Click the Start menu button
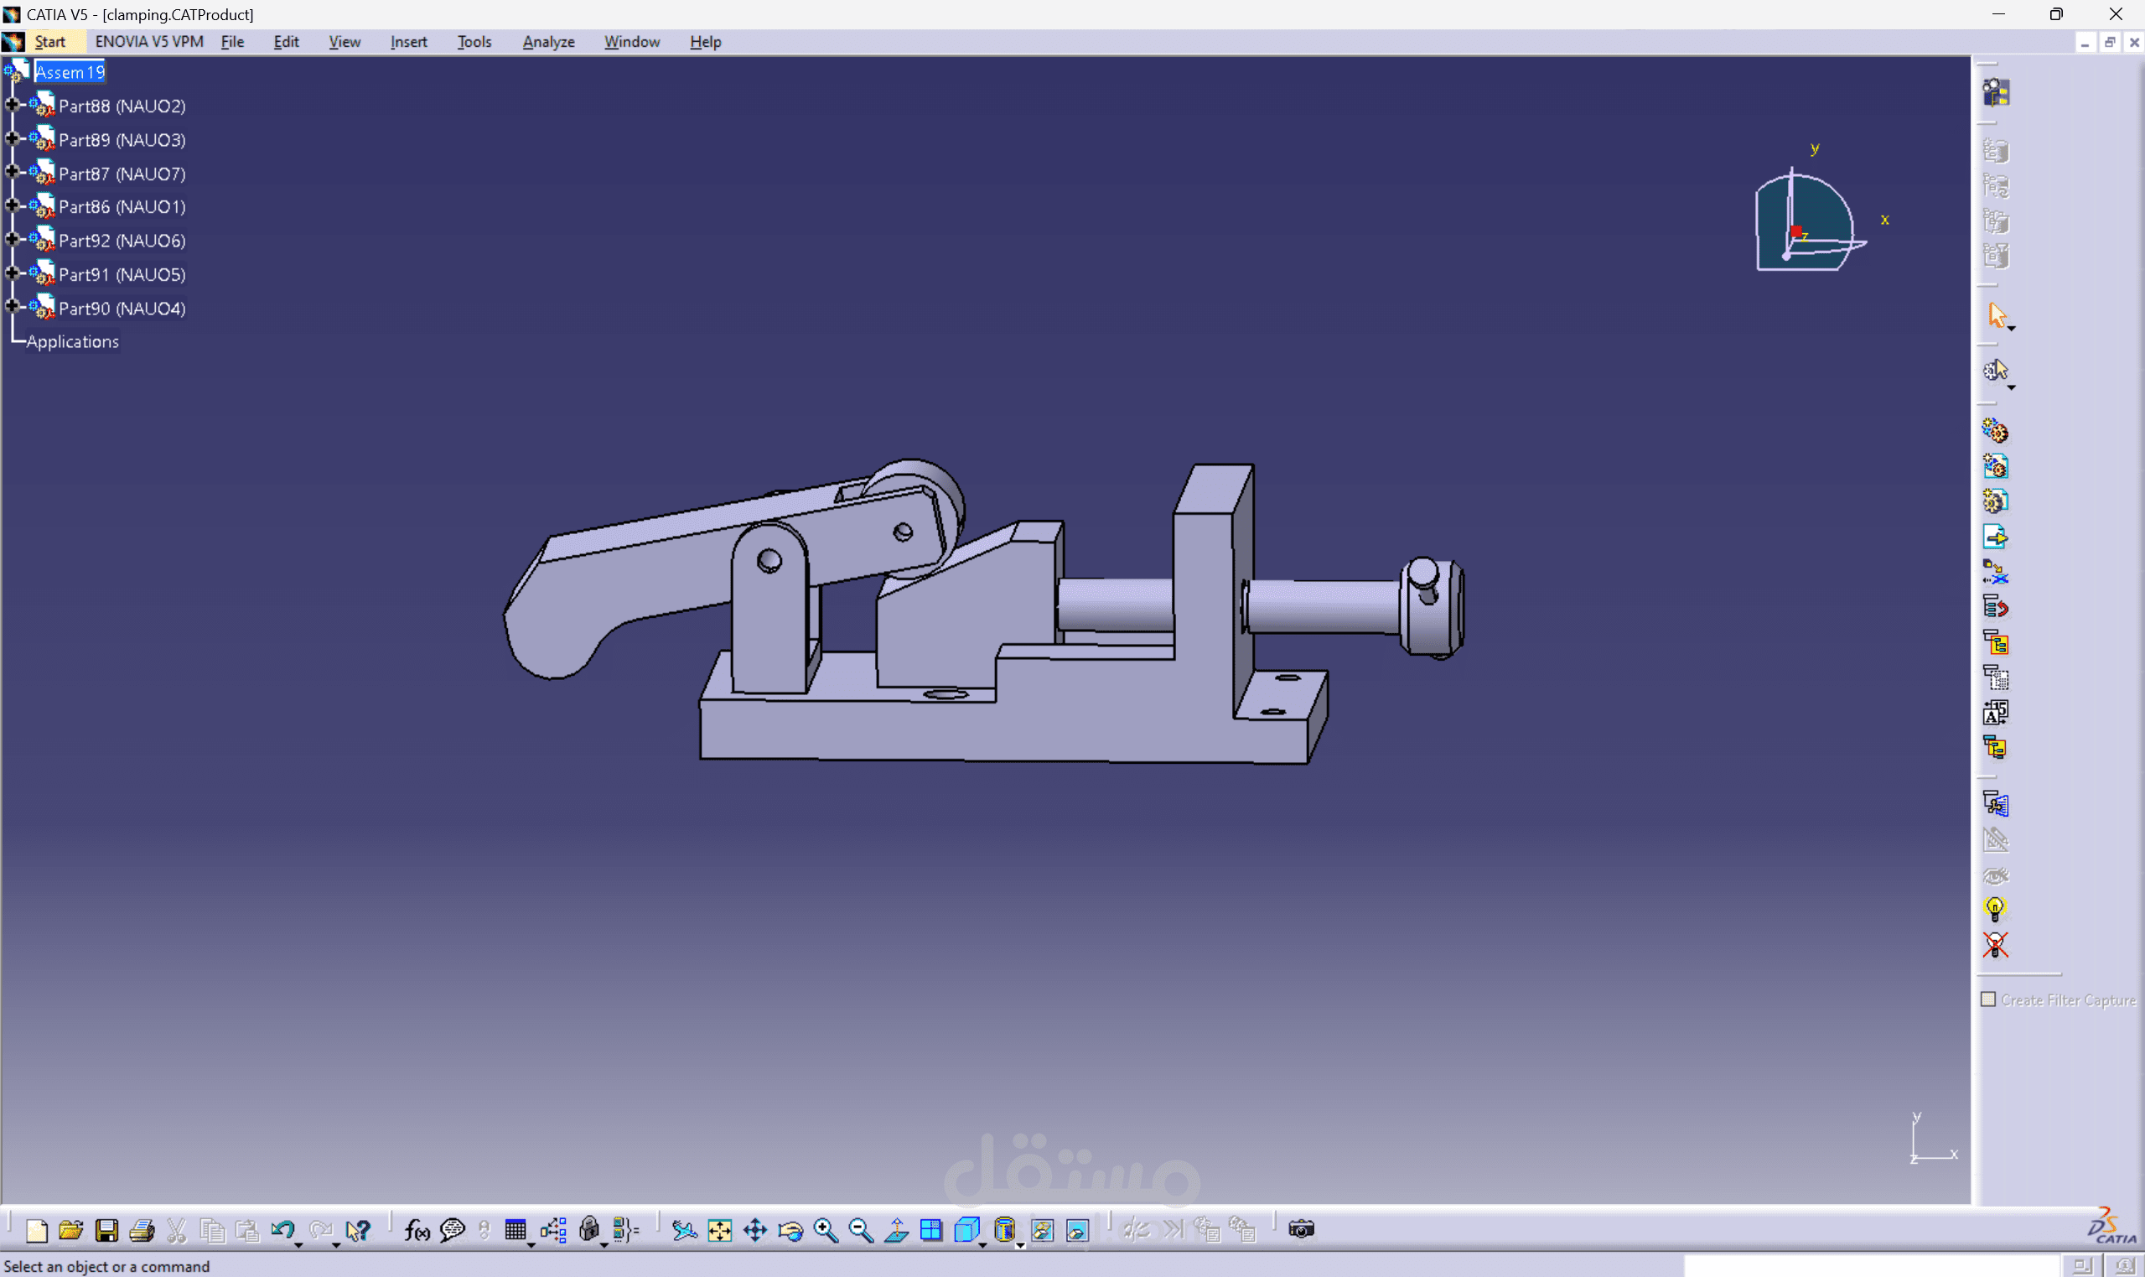 pos(49,41)
